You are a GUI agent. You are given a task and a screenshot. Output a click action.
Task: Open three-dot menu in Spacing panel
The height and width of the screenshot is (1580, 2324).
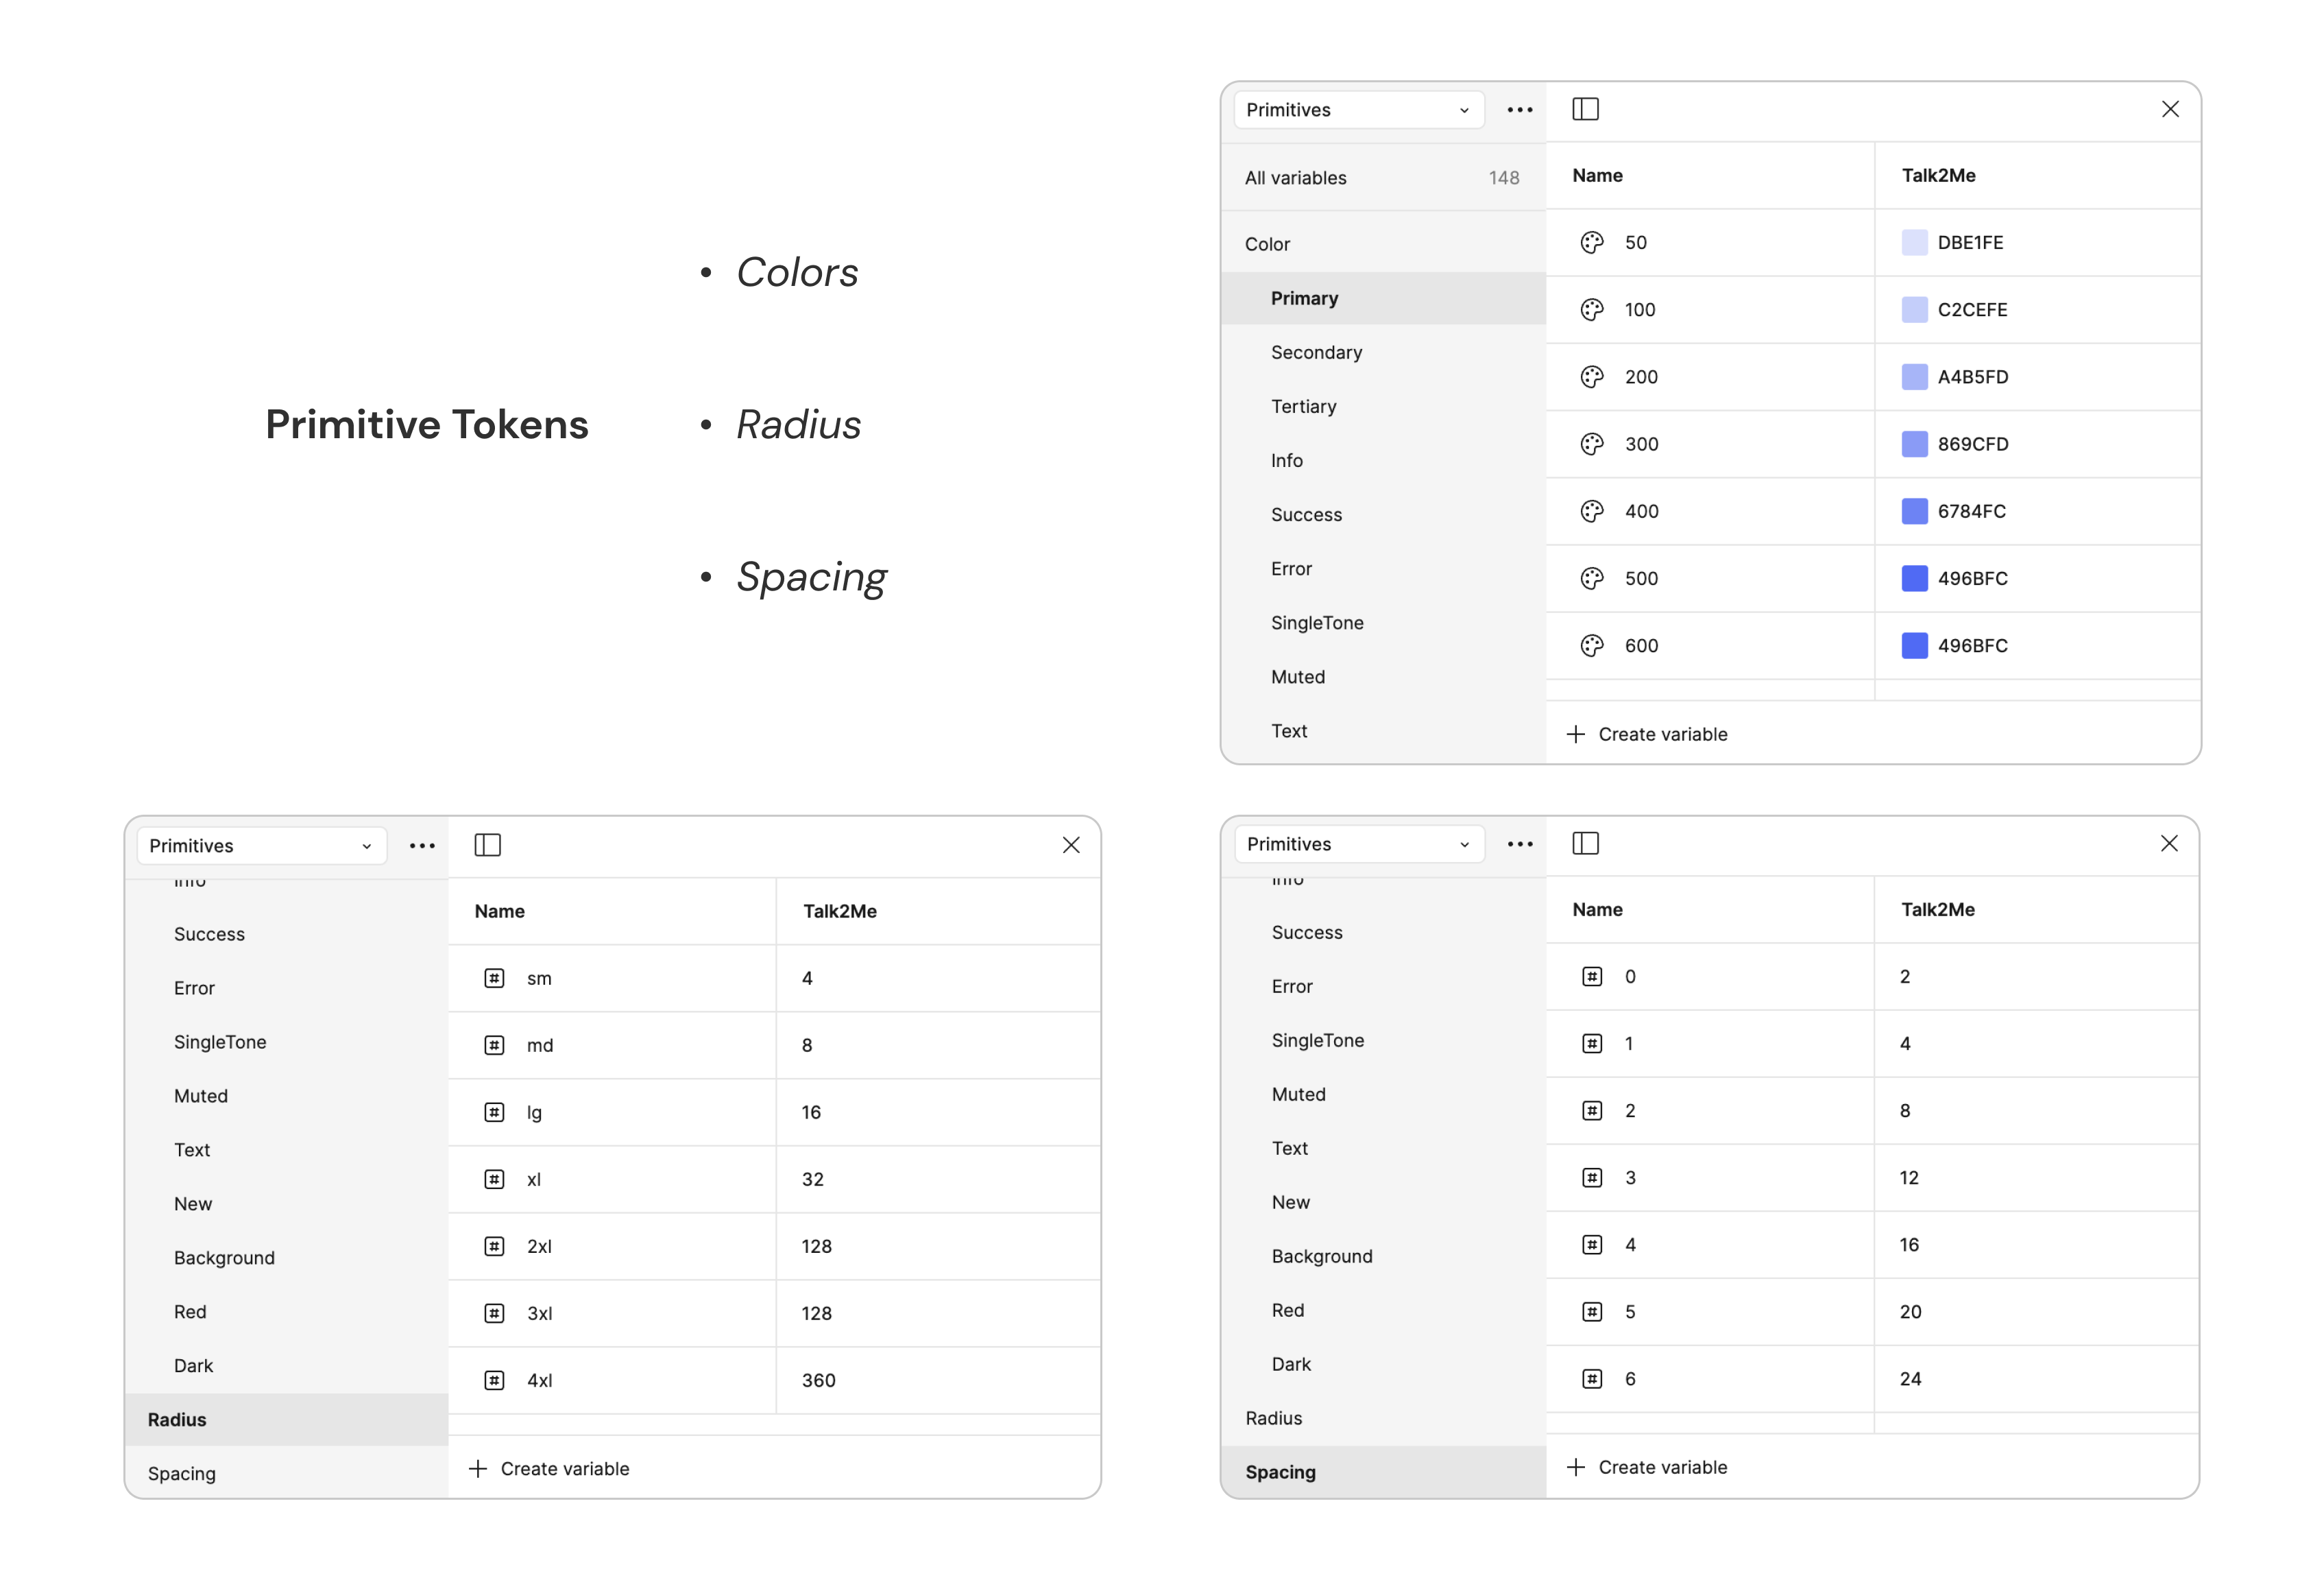tap(1519, 843)
